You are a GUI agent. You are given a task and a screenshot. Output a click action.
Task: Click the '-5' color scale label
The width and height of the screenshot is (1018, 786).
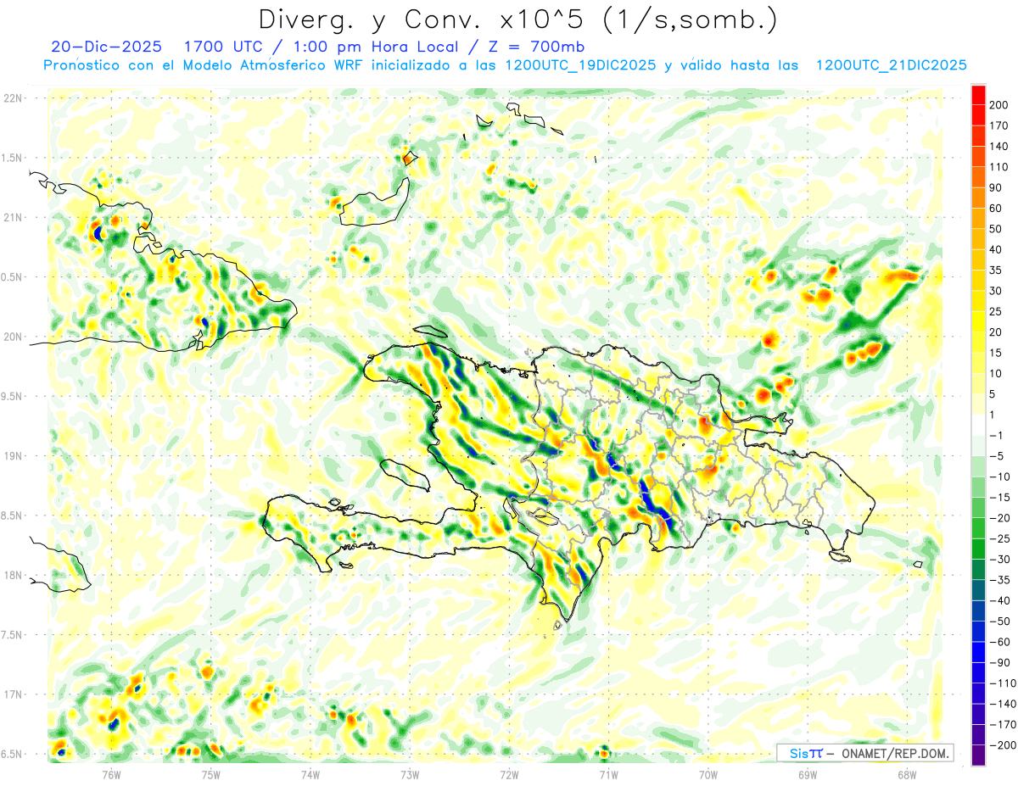pyautogui.click(x=996, y=456)
